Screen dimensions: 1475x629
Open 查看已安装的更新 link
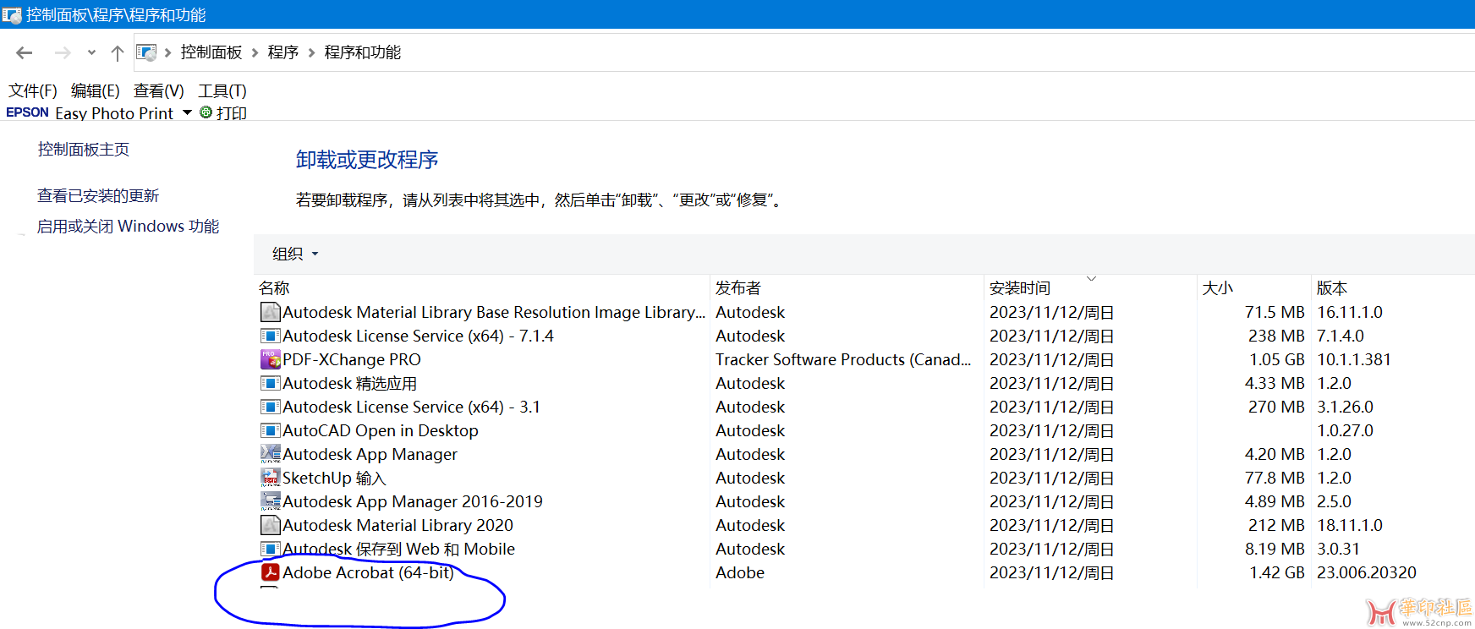click(98, 196)
